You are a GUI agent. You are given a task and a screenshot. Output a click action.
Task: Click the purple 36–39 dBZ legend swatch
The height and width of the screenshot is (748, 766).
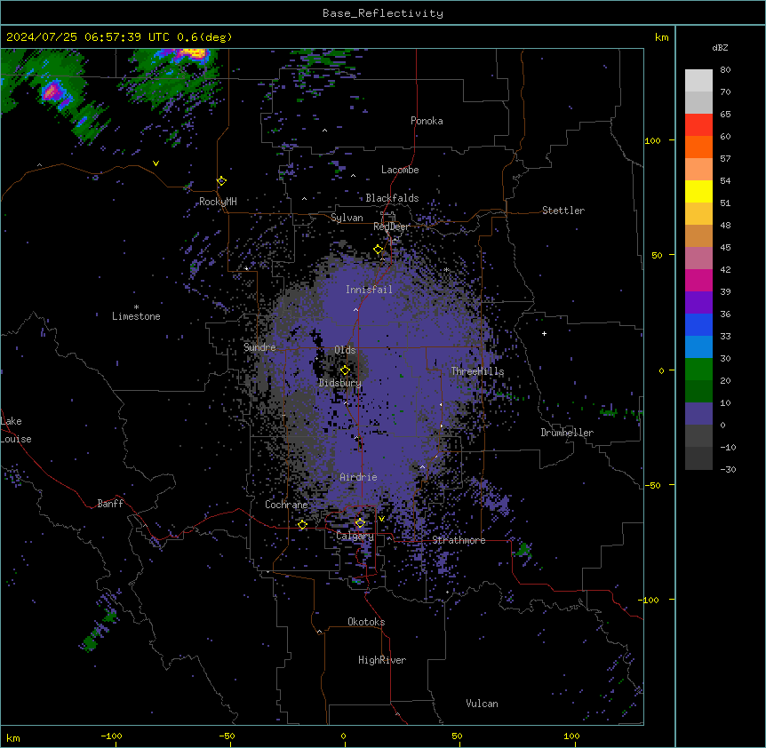tap(698, 303)
